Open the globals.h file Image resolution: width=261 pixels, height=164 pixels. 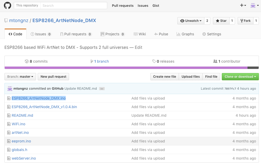19,150
